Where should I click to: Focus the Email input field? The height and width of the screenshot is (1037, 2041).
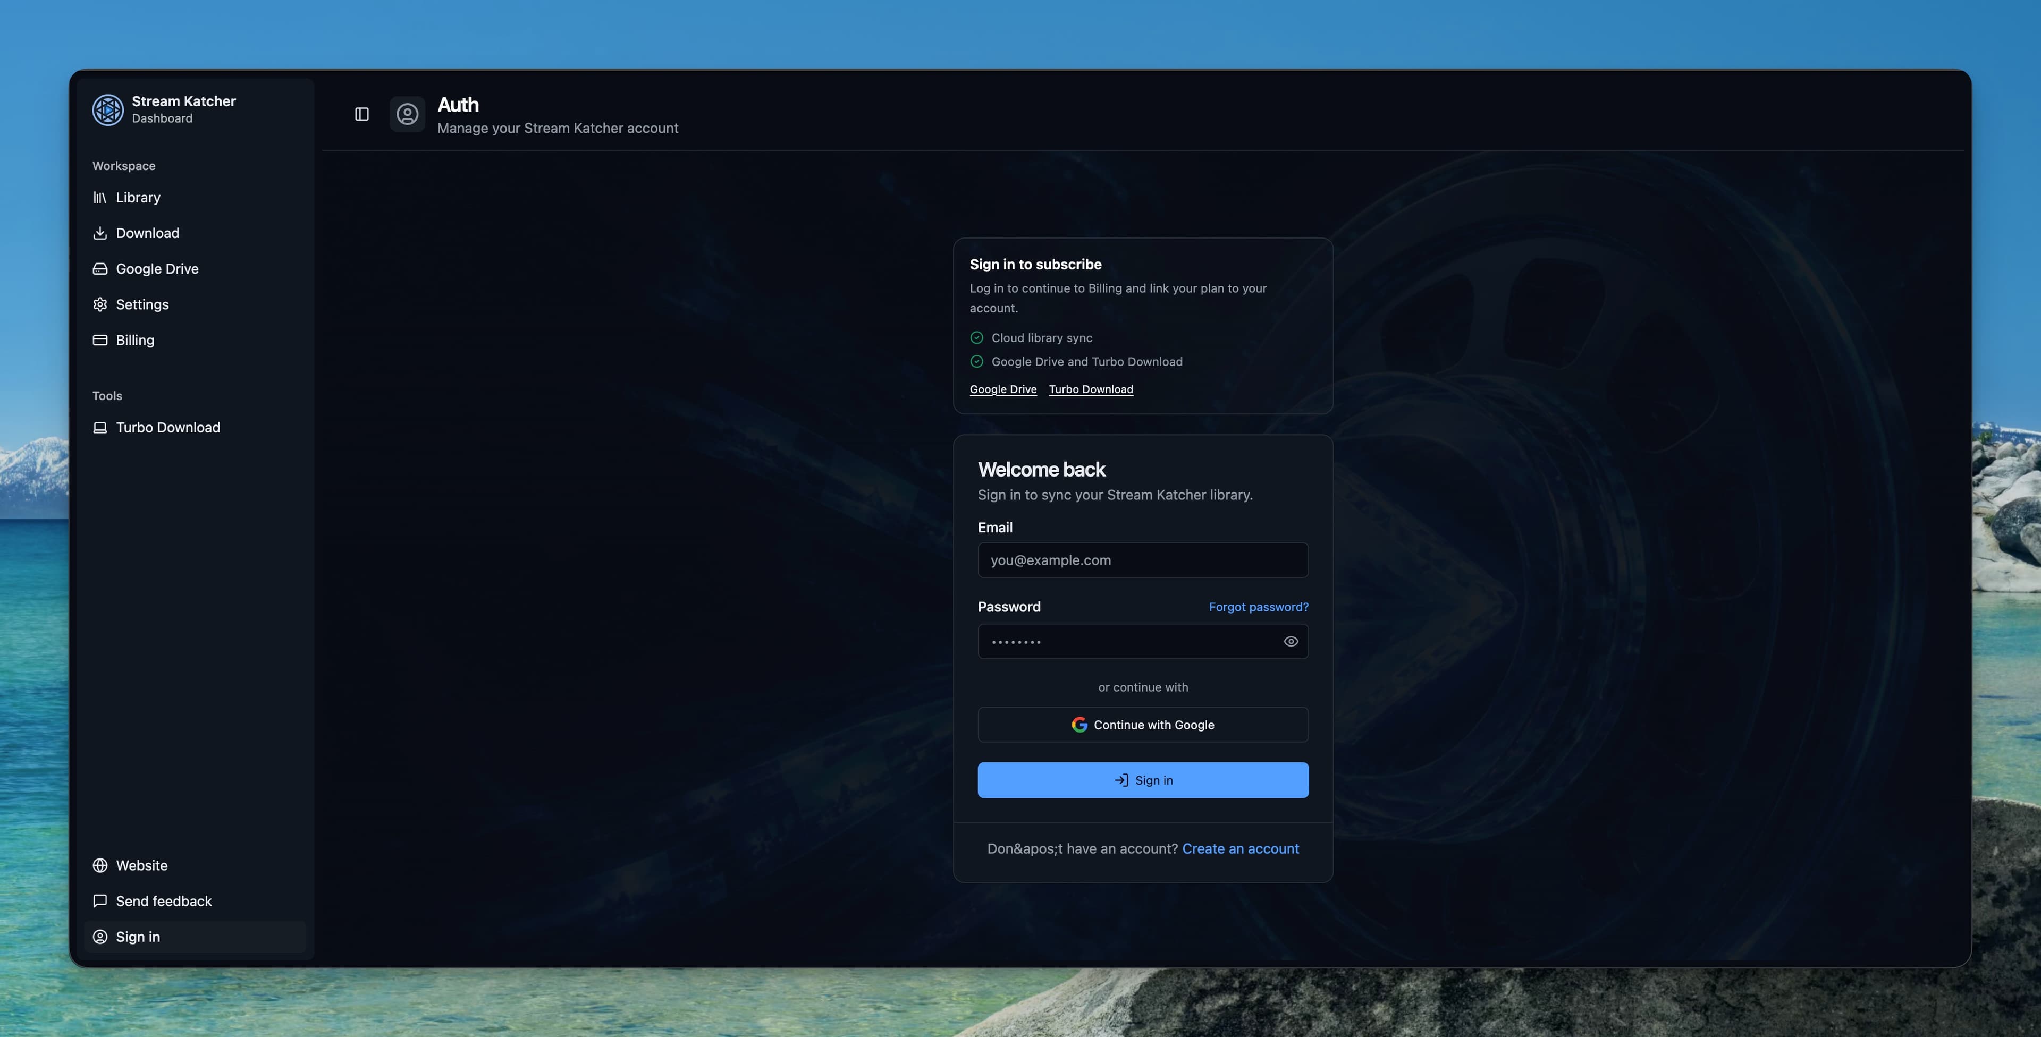pyautogui.click(x=1143, y=560)
